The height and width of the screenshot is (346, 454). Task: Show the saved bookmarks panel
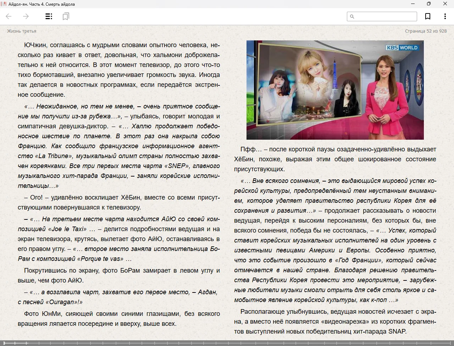click(66, 16)
